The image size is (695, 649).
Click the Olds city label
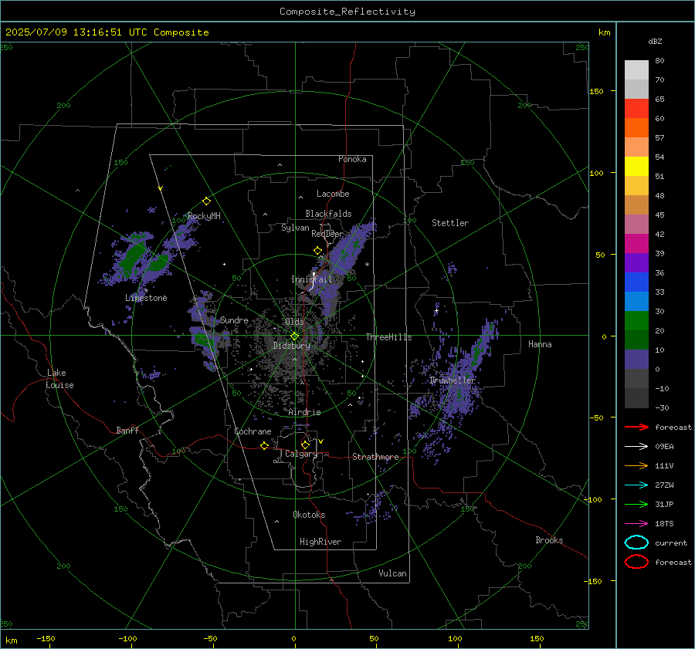pos(294,322)
